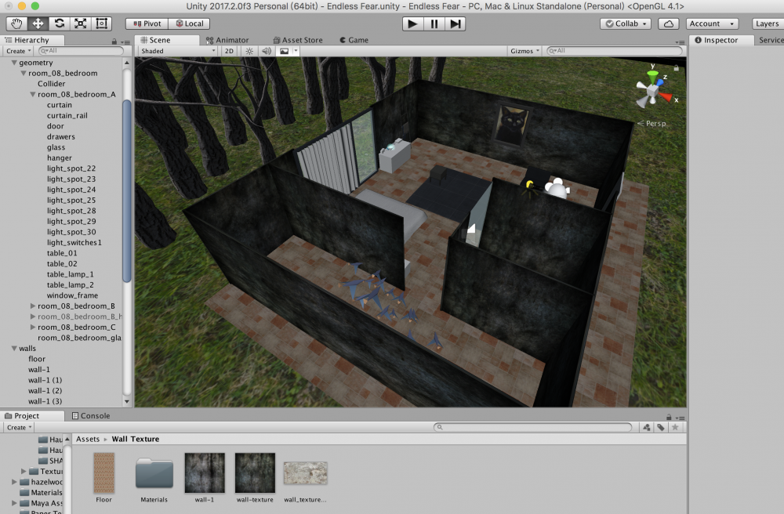Select the Rotate tool

coord(60,24)
